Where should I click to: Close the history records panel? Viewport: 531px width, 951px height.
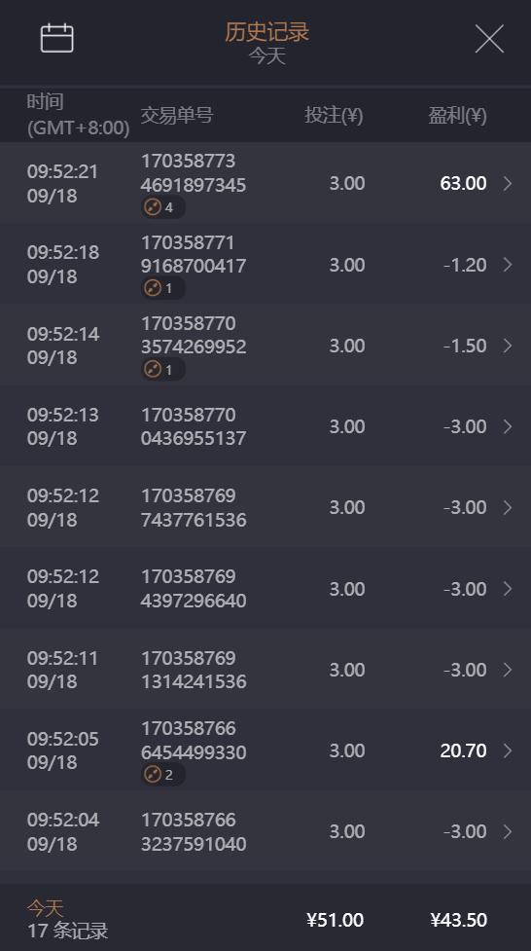[x=489, y=39]
